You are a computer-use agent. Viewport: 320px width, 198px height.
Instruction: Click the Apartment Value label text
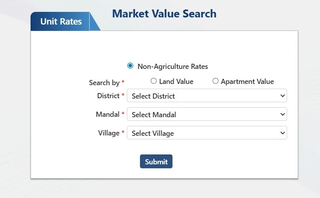[x=247, y=82]
